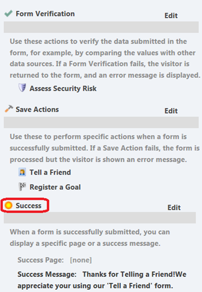The height and width of the screenshot is (292, 202).
Task: Edit the Form Verification section
Action: (171, 16)
